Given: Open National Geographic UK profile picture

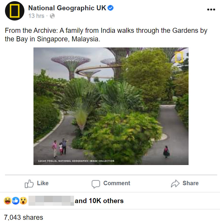Looking at the screenshot, I should pos(15,11).
